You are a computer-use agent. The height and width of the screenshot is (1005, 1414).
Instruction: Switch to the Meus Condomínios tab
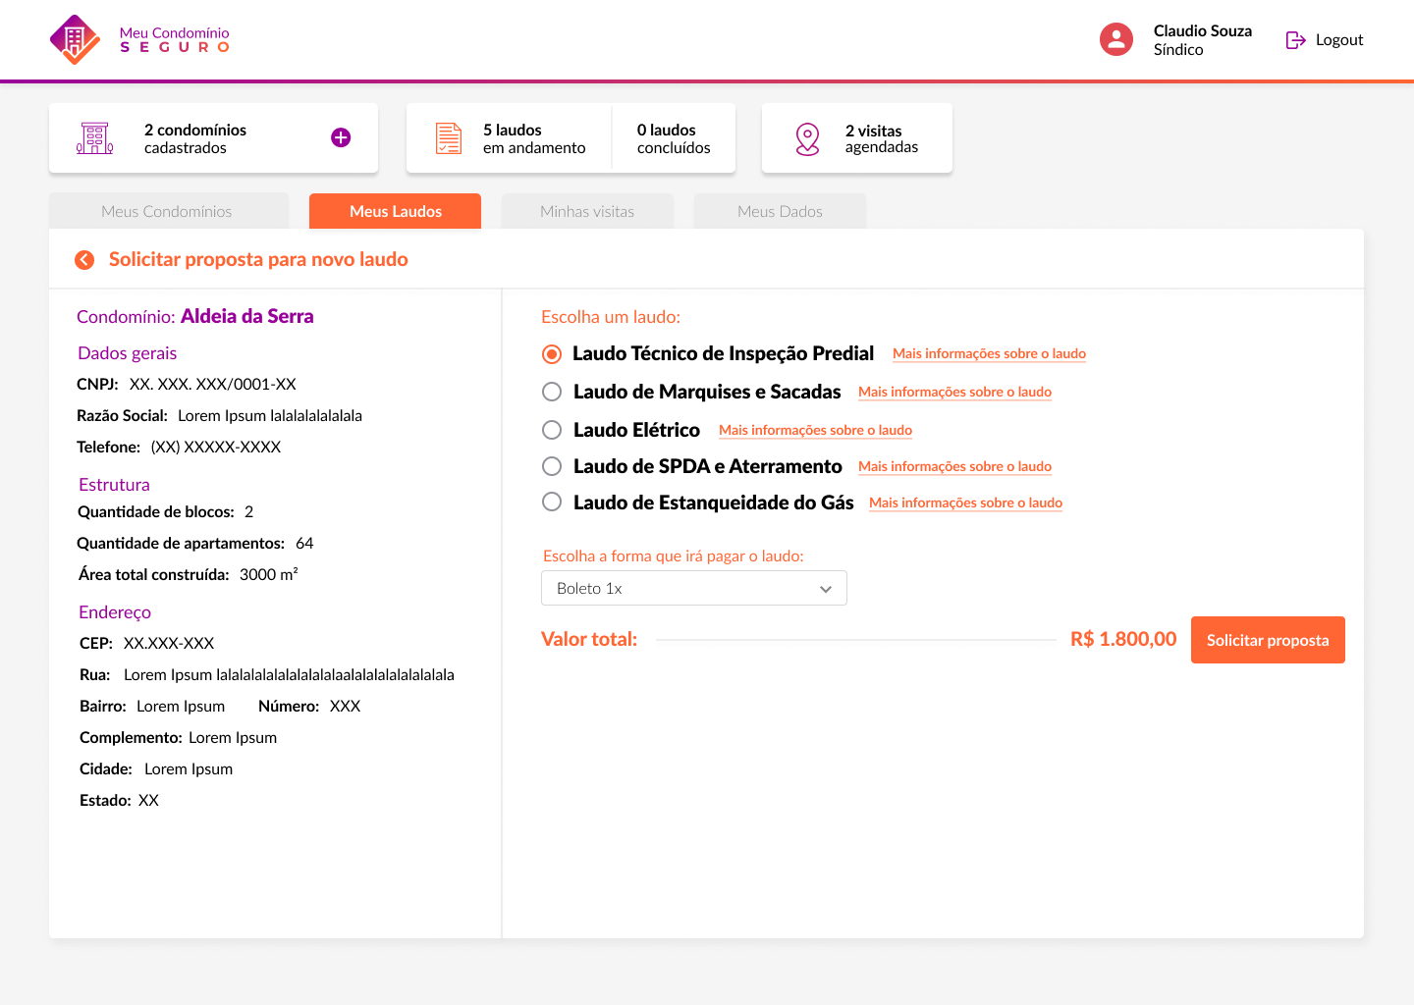167,211
